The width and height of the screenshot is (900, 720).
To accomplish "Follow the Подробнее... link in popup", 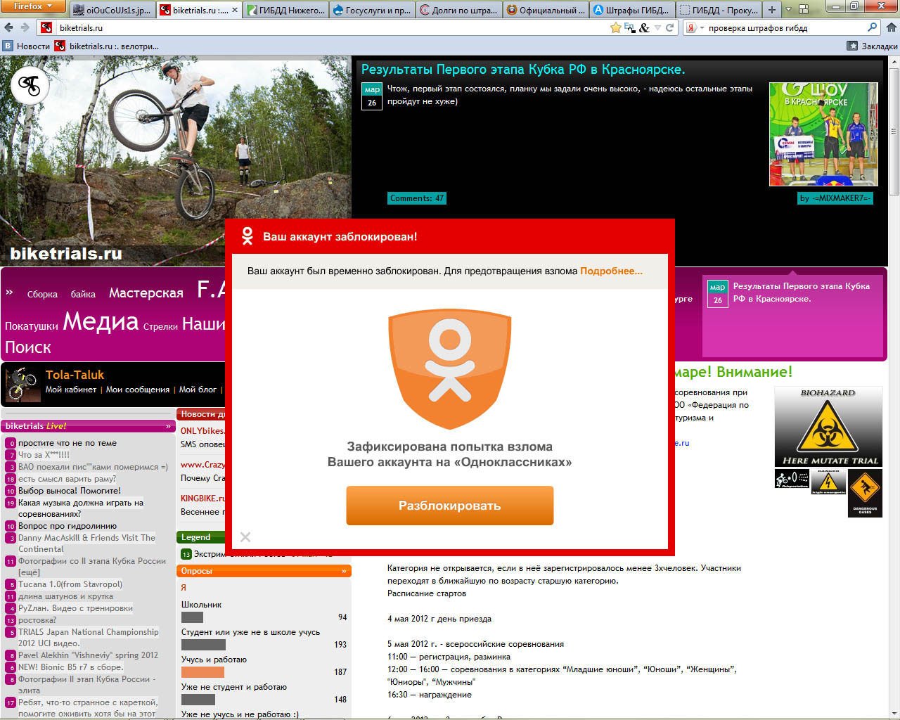I will point(611,271).
